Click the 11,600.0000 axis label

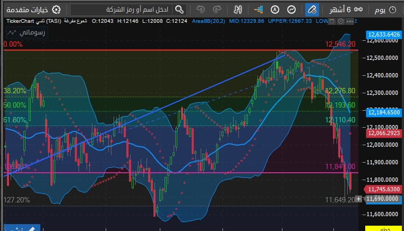pyautogui.click(x=382, y=214)
